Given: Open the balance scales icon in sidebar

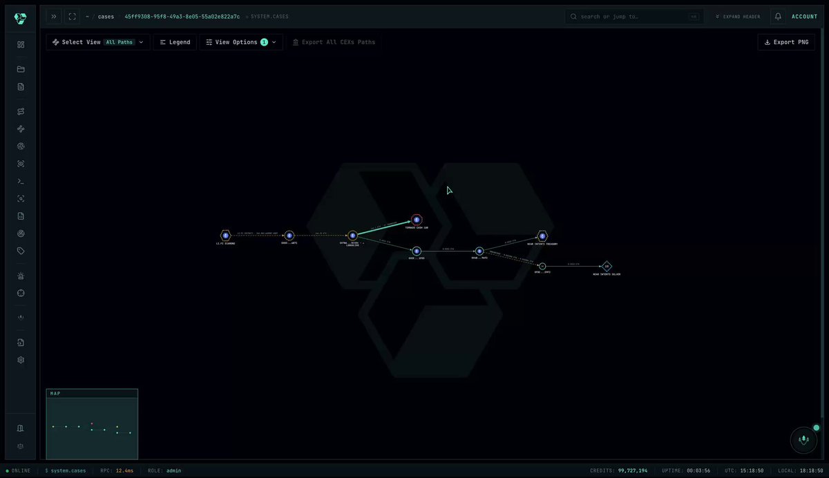Looking at the screenshot, I should (x=21, y=446).
